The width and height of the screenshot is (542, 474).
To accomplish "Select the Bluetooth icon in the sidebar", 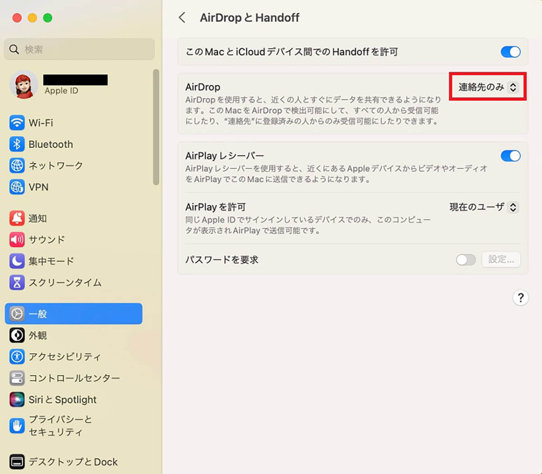I will pos(17,144).
